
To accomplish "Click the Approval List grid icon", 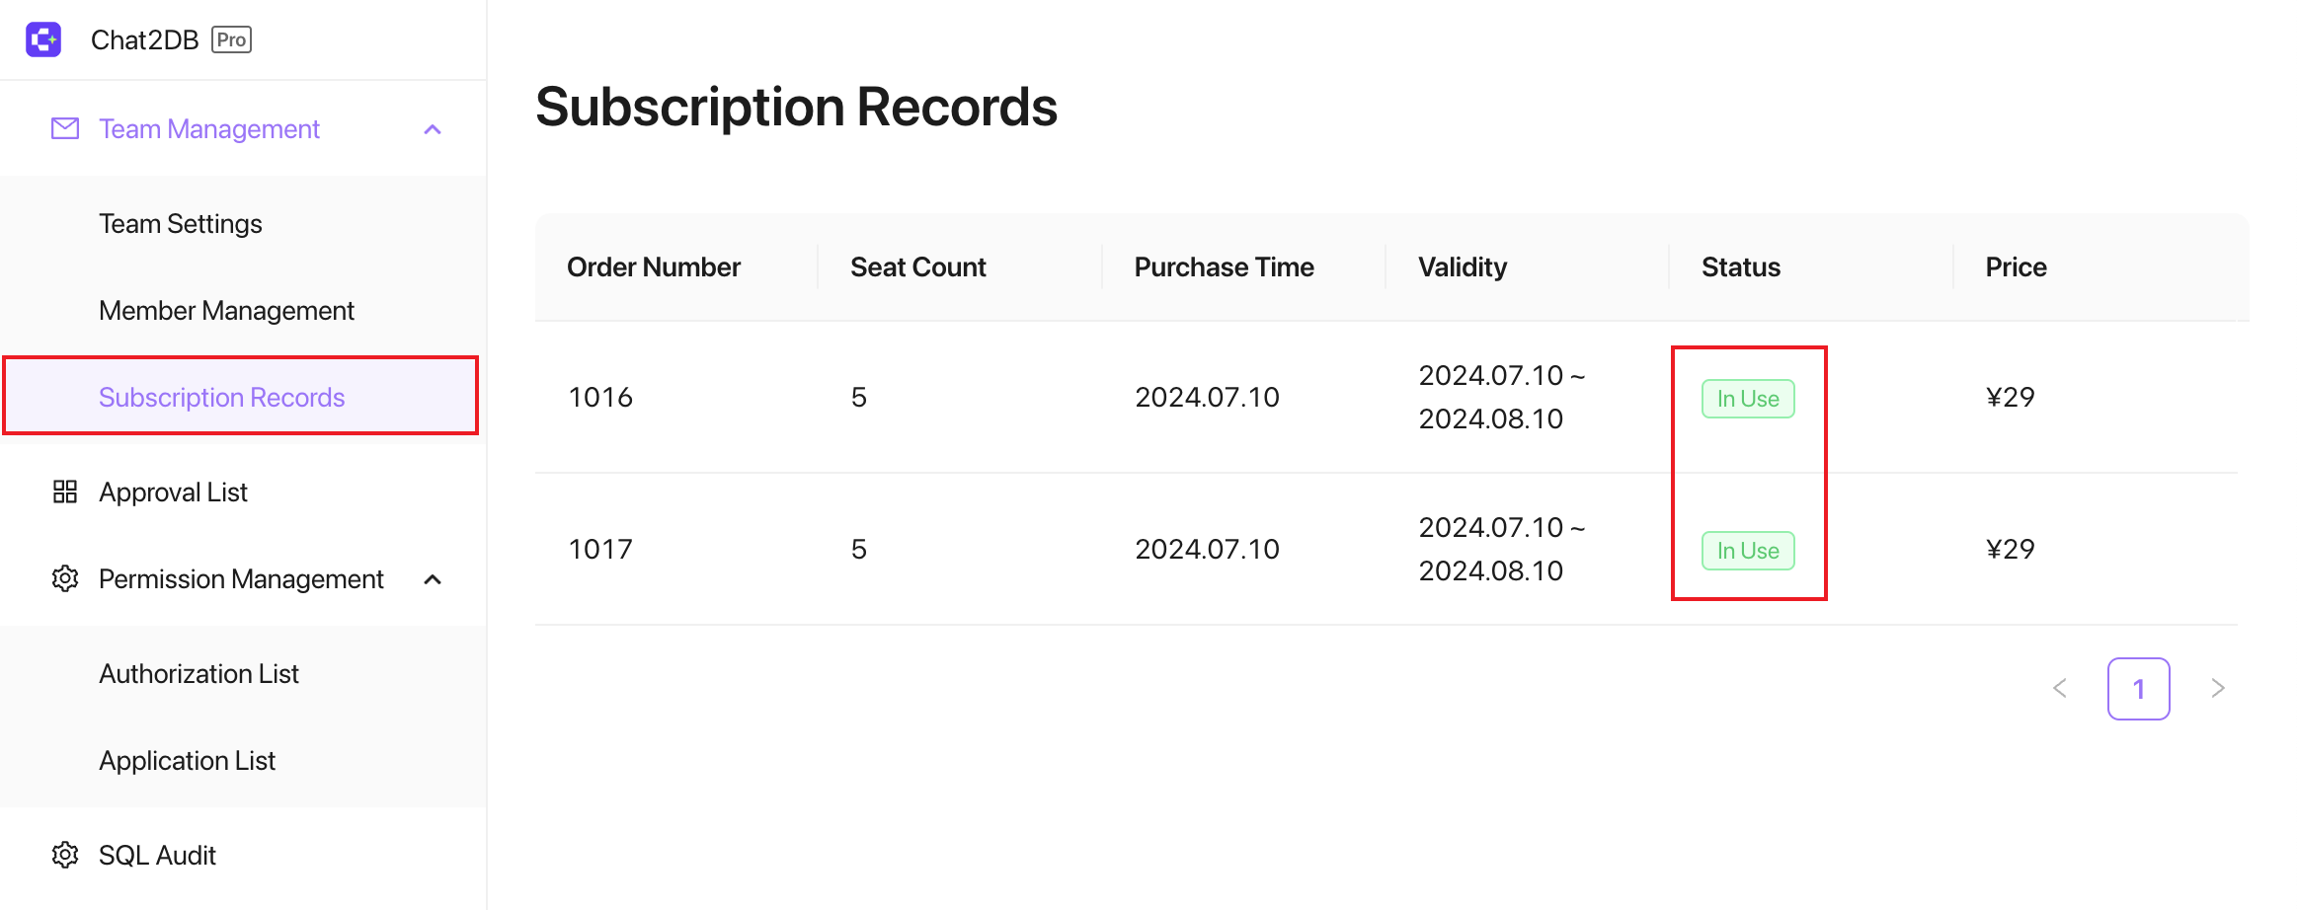I will point(65,492).
